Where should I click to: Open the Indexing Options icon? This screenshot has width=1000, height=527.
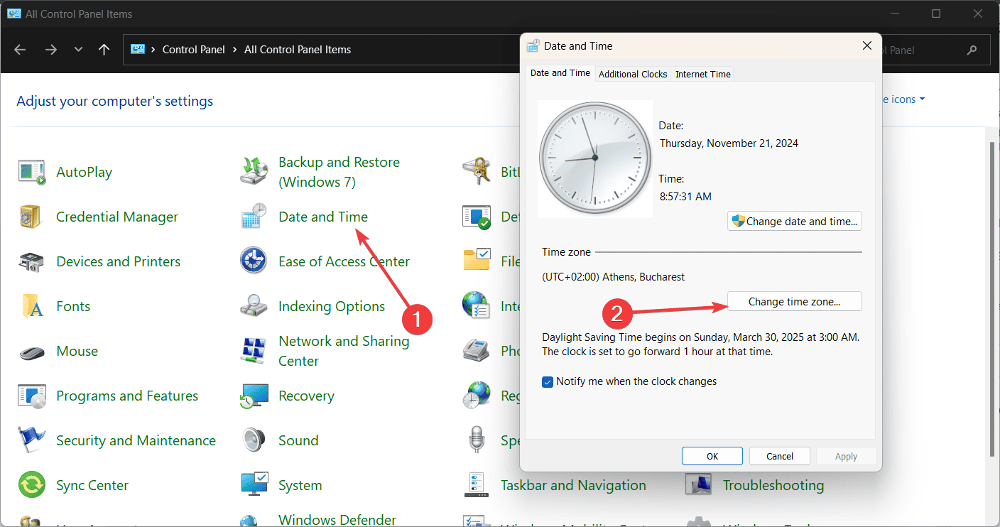pos(254,306)
